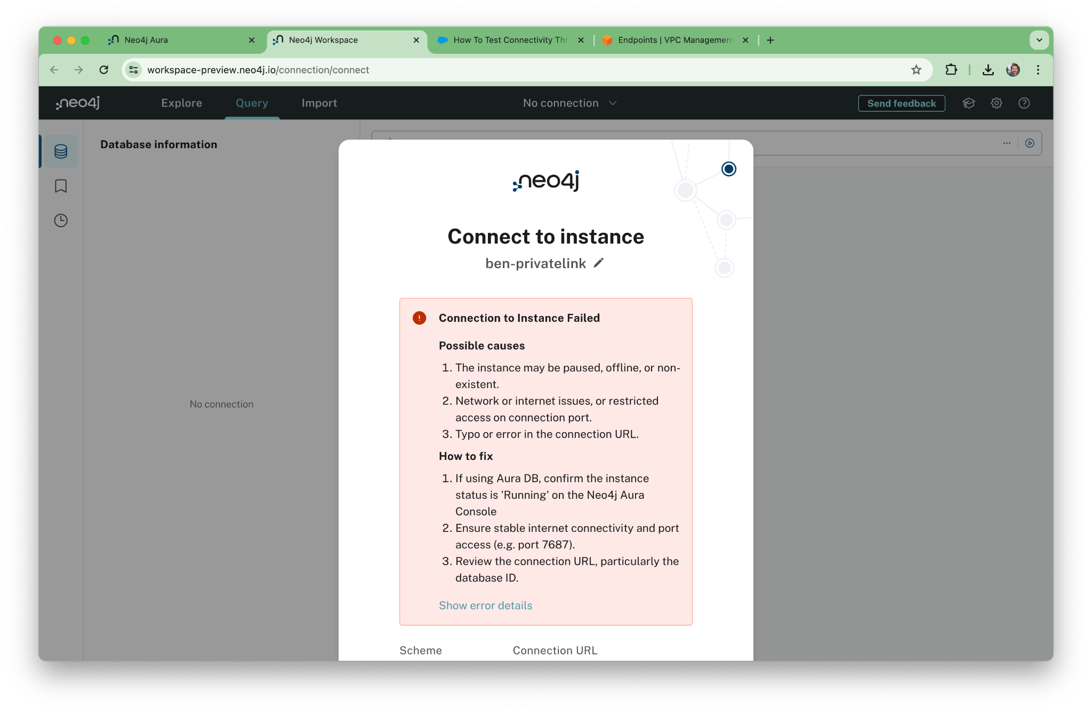
Task: Close the Neo4j Workspace tab
Action: [x=416, y=40]
